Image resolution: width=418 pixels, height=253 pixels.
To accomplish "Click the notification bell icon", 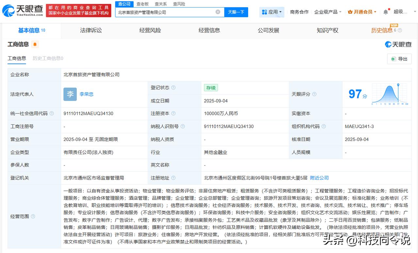I will pos(386,12).
